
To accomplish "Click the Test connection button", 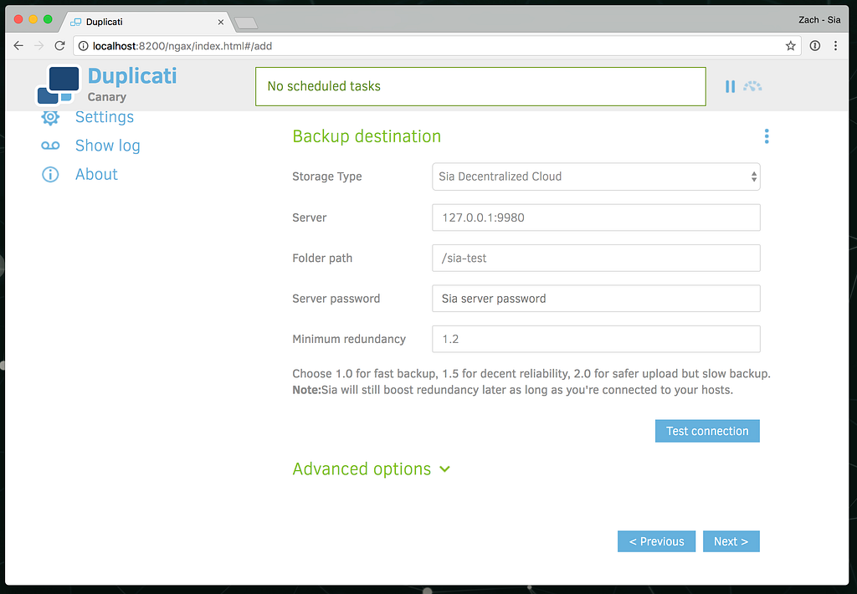I will (707, 431).
